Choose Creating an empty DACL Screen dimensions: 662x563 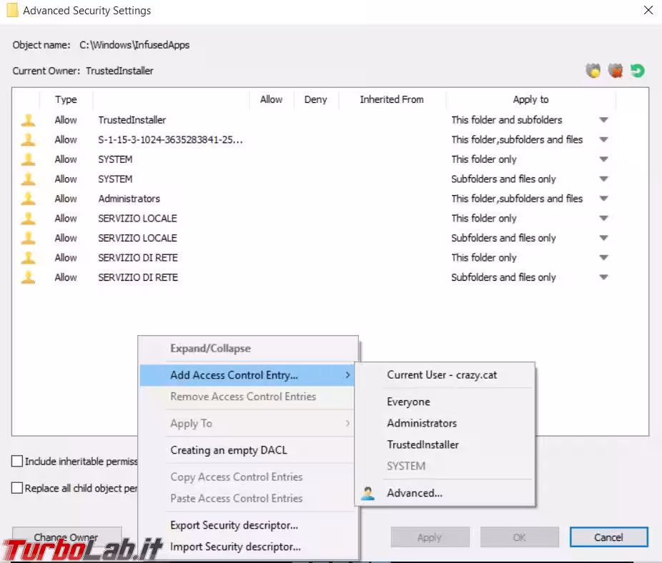tap(228, 450)
